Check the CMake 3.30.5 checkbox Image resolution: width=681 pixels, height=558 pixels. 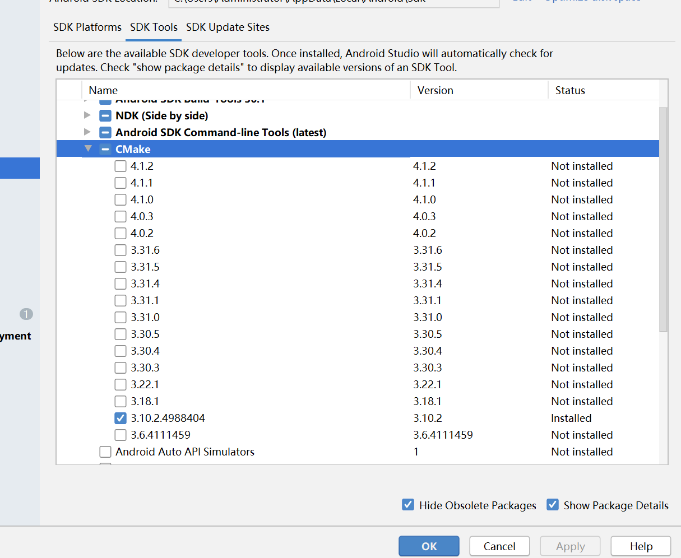point(121,334)
